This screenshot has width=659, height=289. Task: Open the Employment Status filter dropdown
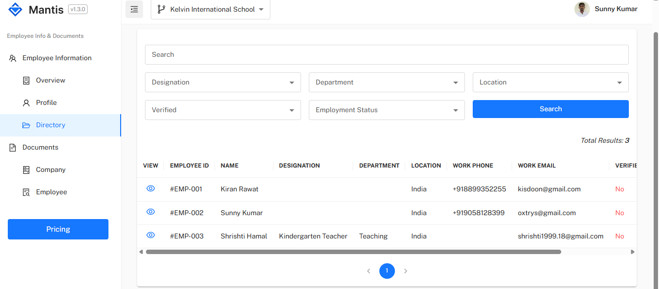coord(387,110)
